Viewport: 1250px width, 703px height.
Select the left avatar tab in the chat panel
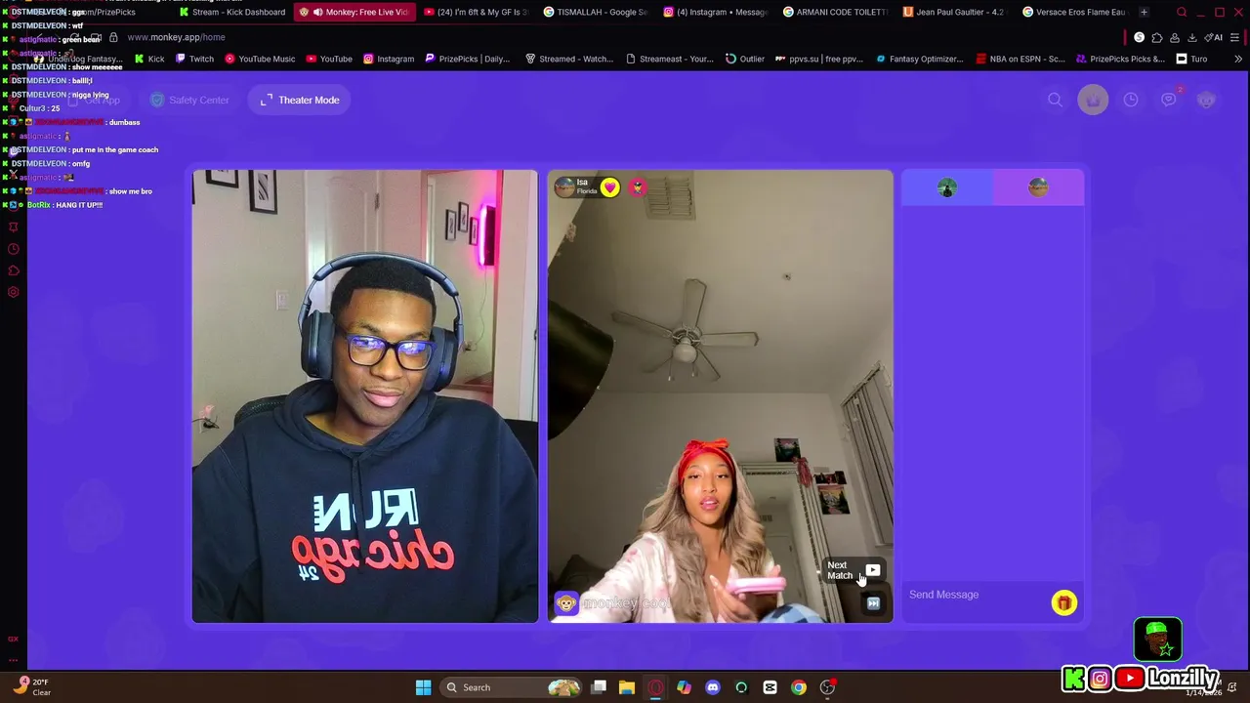946,187
